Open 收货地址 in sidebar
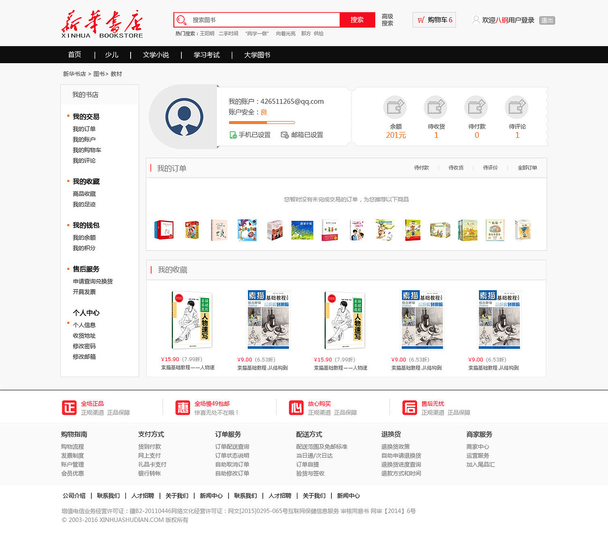Image resolution: width=608 pixels, height=541 pixels. (x=84, y=335)
